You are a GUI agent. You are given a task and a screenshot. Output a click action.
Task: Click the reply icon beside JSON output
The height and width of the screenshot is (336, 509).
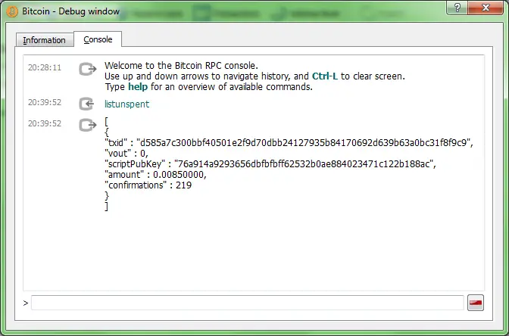tap(88, 125)
